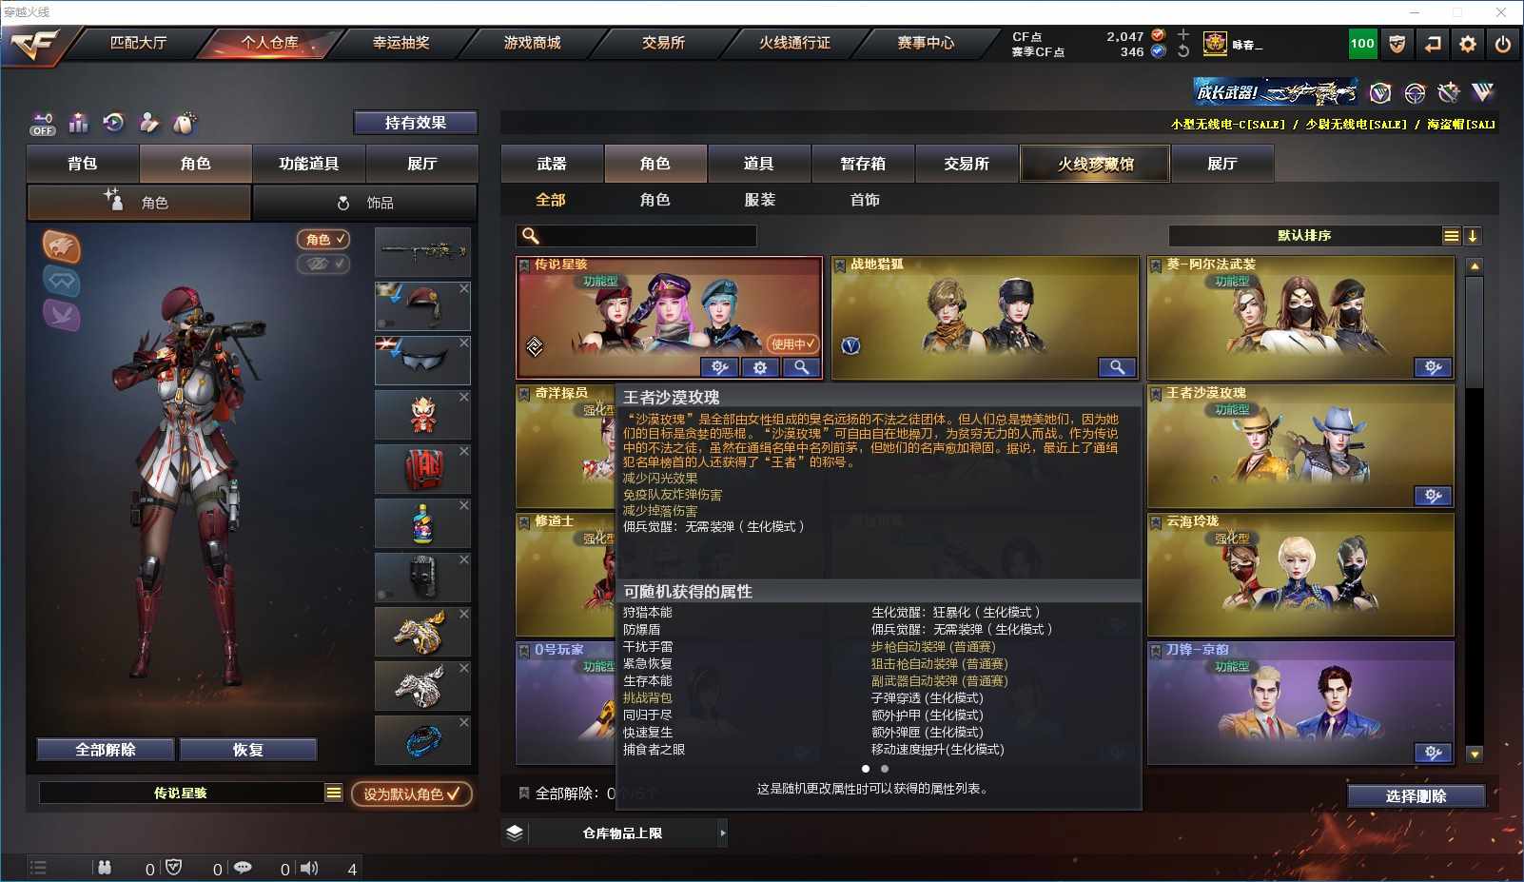Click the 选择删除 button
The height and width of the screenshot is (882, 1524).
point(1416,796)
